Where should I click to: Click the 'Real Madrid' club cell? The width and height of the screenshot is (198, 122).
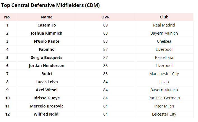(x=164, y=25)
